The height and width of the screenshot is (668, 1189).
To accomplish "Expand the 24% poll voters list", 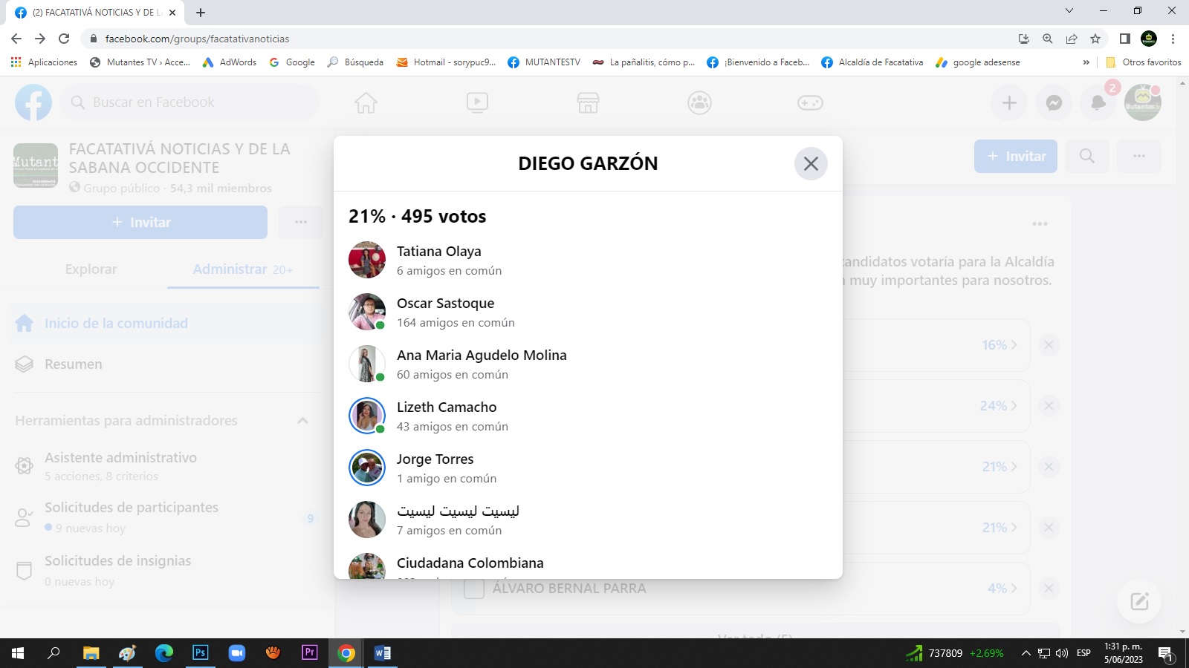I will coord(998,406).
